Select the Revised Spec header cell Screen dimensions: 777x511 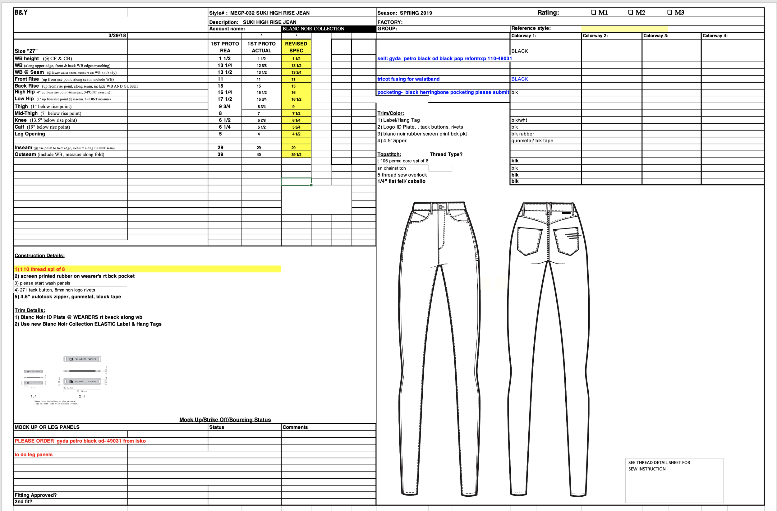point(296,47)
